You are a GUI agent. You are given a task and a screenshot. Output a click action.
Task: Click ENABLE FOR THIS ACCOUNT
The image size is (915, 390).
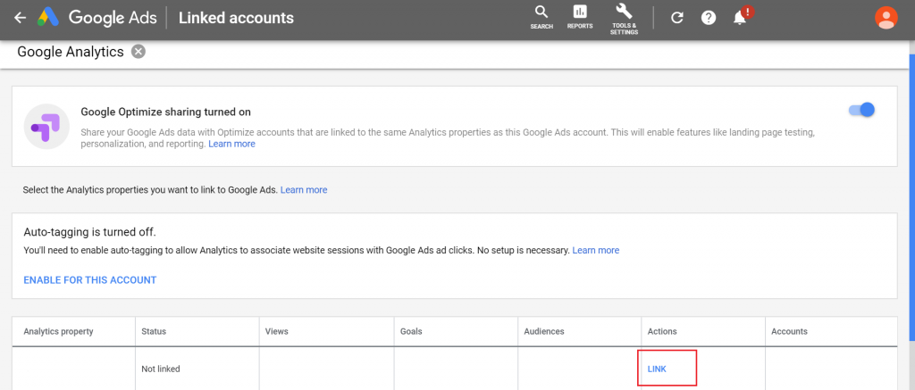pos(90,280)
